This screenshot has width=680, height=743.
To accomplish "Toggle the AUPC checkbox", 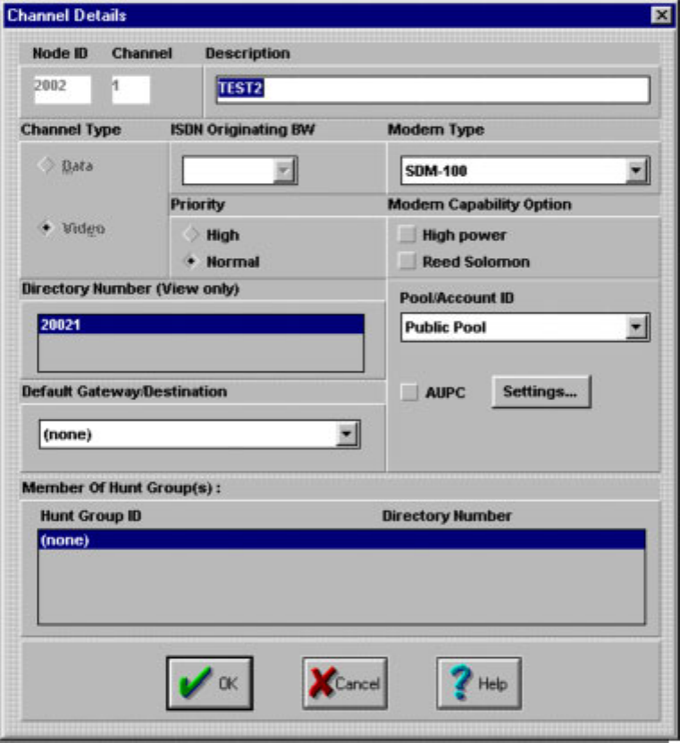I will coord(408,393).
